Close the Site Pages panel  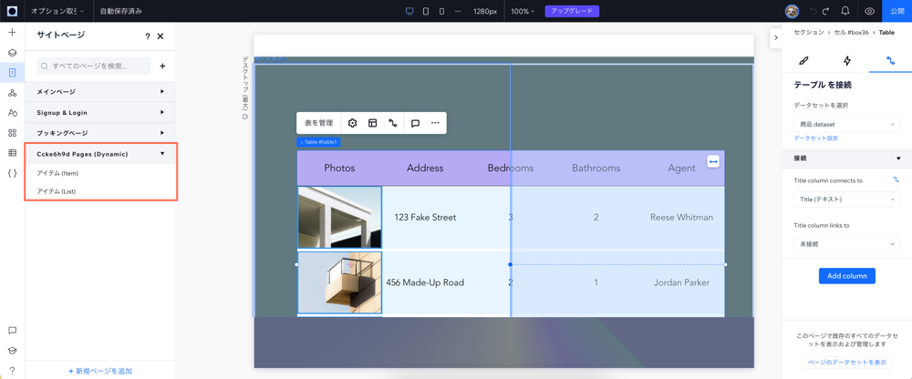[161, 36]
